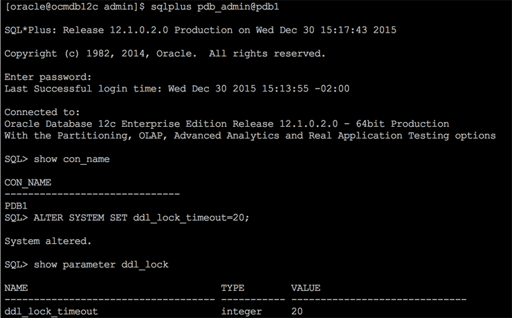
Task: Click the 'integer' type value
Action: click(241, 312)
